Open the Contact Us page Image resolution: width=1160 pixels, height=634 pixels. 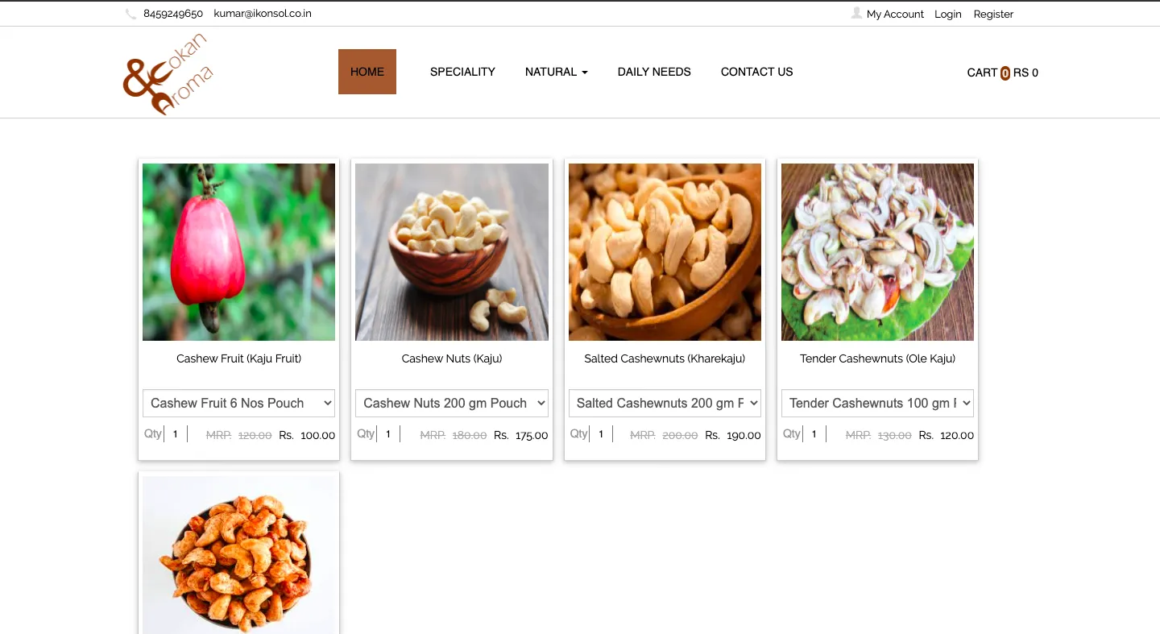(757, 72)
